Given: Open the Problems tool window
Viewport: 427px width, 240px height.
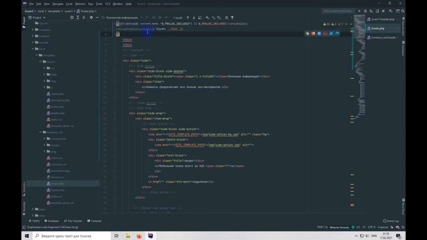Looking at the screenshot, I should [x=51, y=221].
